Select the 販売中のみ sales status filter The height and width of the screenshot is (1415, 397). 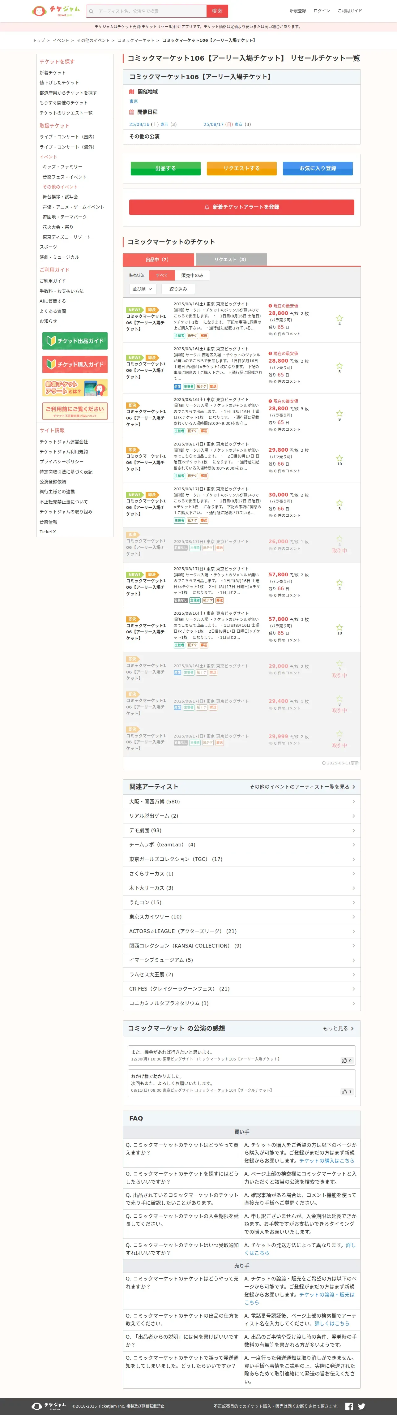coord(192,275)
